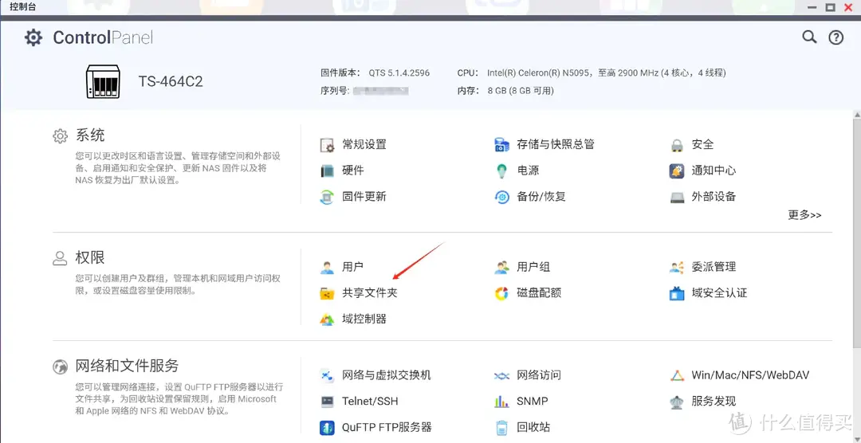This screenshot has height=443, width=861.
Task: Open the 共享文件夹 folder icon
Action: click(327, 293)
